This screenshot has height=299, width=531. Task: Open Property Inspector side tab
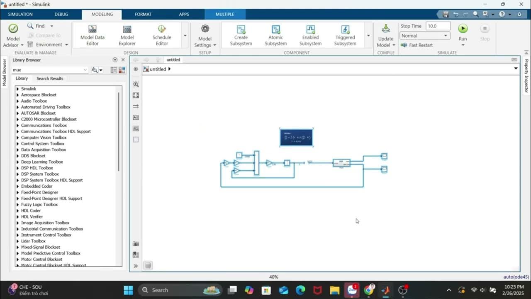[526, 76]
